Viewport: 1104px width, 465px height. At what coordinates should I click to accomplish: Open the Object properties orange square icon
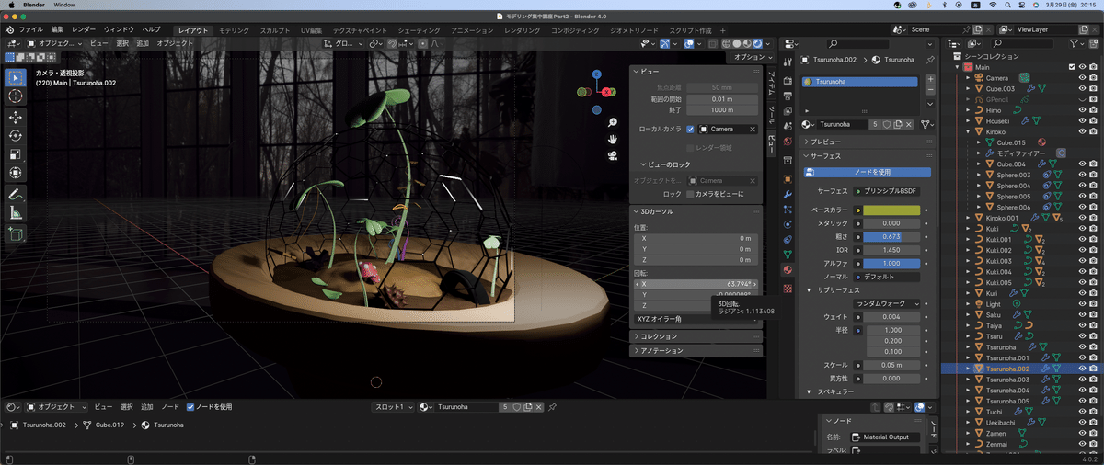788,179
